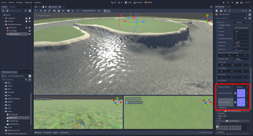Switch to the Script workspace

[128, 2]
